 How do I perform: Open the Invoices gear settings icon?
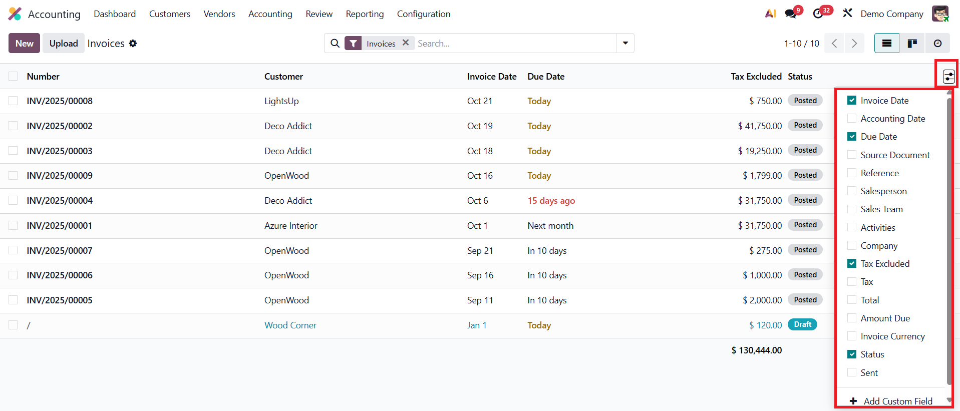coord(133,44)
